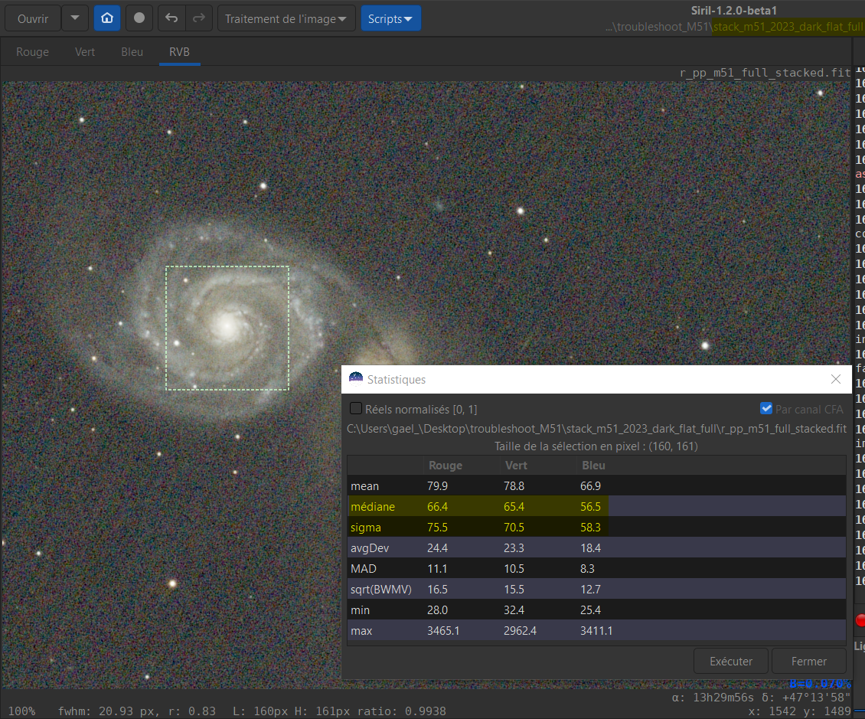
Task: Select the Bleu channel tab
Action: coord(132,52)
